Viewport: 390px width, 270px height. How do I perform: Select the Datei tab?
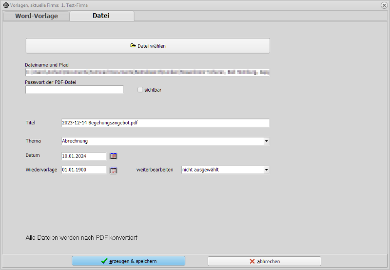click(101, 16)
